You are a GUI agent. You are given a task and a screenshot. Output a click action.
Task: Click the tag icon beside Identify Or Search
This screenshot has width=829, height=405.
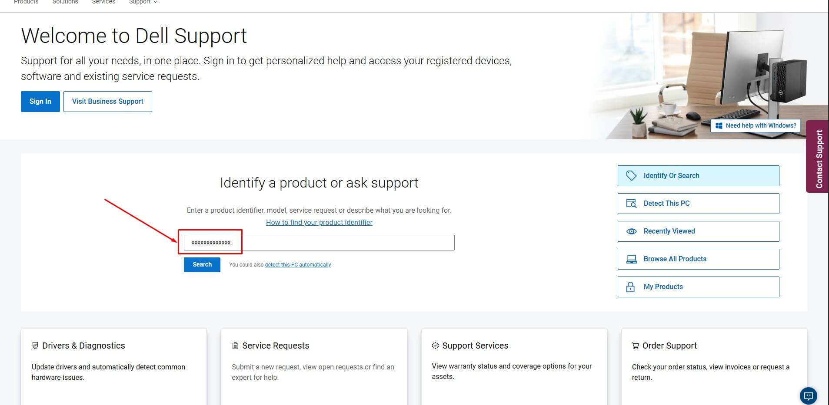tap(631, 175)
